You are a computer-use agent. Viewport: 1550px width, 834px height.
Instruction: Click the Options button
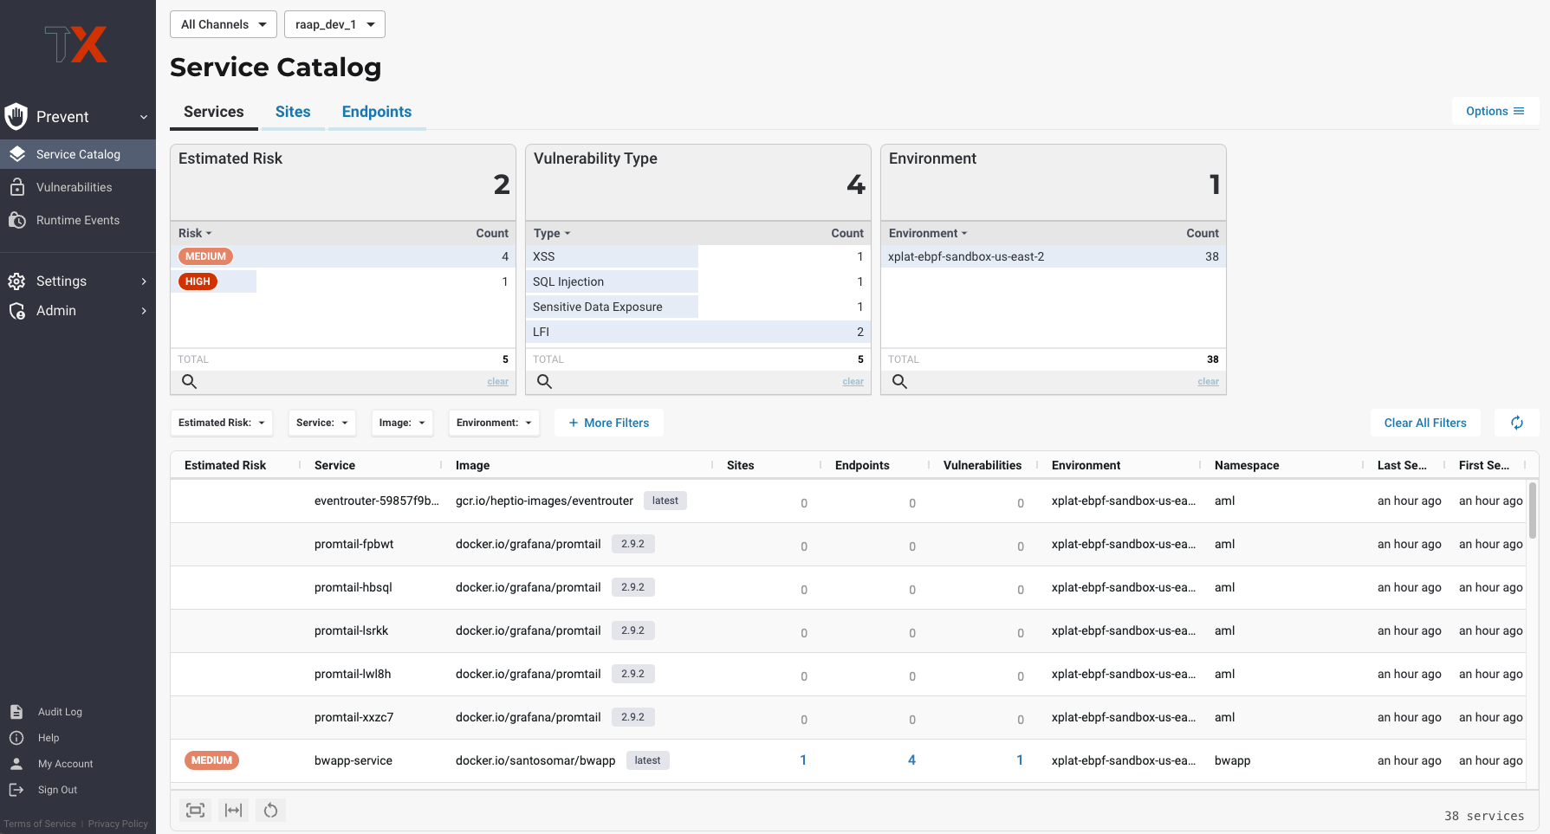coord(1495,111)
